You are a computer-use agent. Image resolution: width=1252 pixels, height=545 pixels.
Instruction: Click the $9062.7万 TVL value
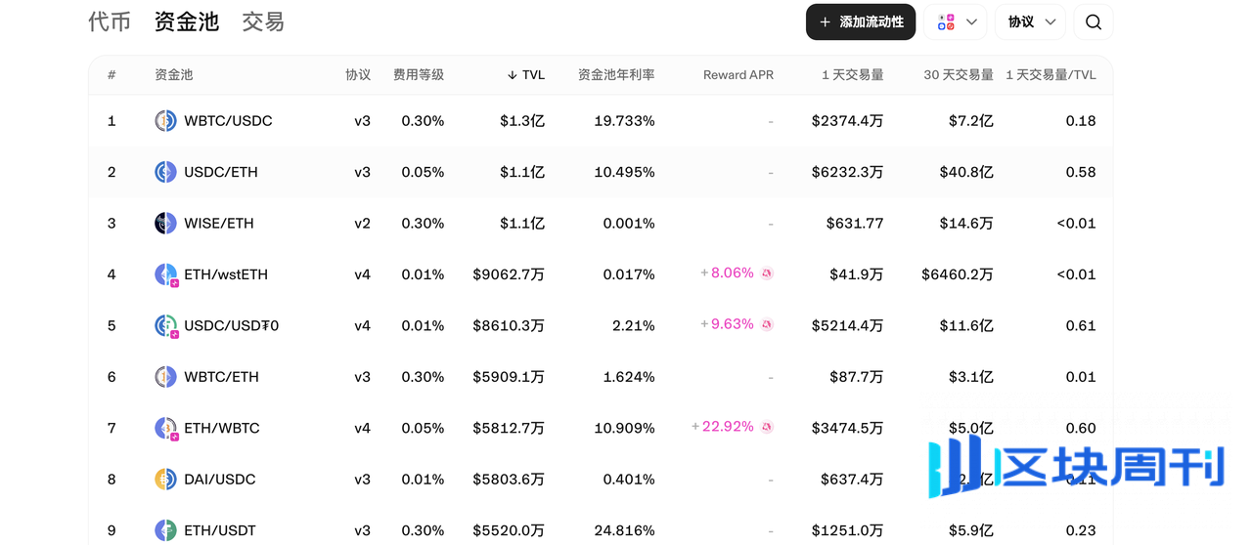509,274
